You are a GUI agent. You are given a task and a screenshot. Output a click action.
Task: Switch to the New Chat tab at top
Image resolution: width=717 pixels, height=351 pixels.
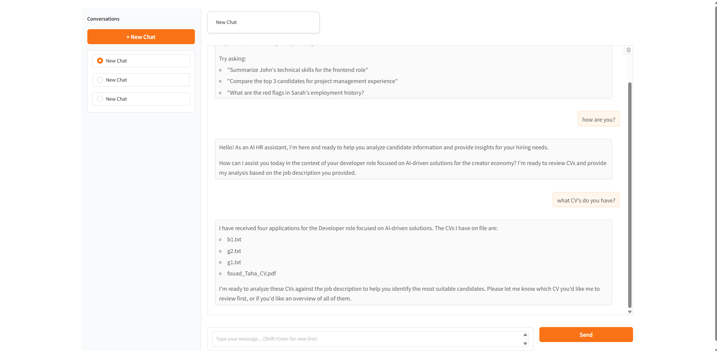click(263, 22)
